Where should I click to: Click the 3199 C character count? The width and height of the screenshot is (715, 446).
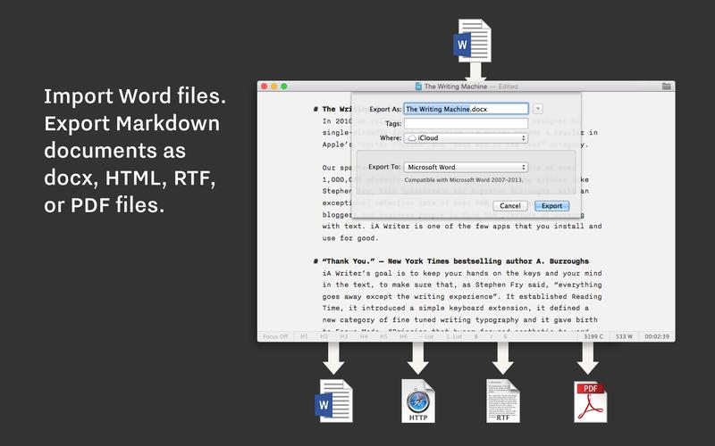[593, 336]
